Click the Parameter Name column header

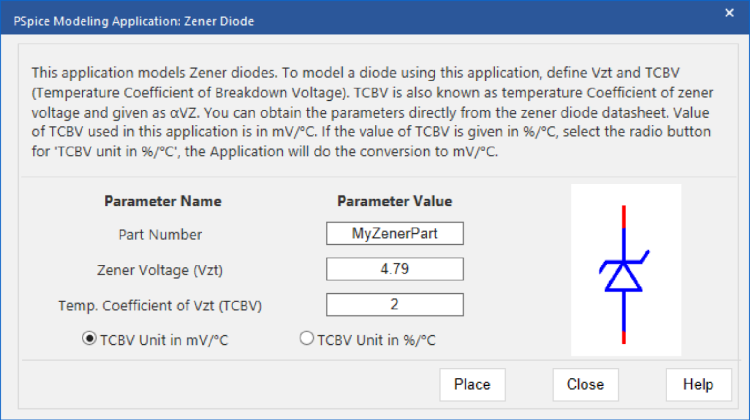pyautogui.click(x=163, y=201)
